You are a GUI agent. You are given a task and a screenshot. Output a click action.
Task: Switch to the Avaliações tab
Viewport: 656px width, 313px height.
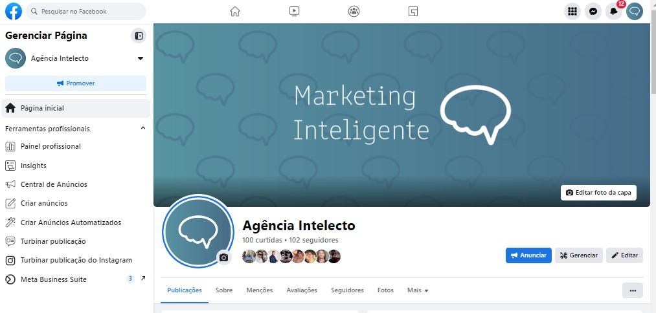(x=302, y=290)
